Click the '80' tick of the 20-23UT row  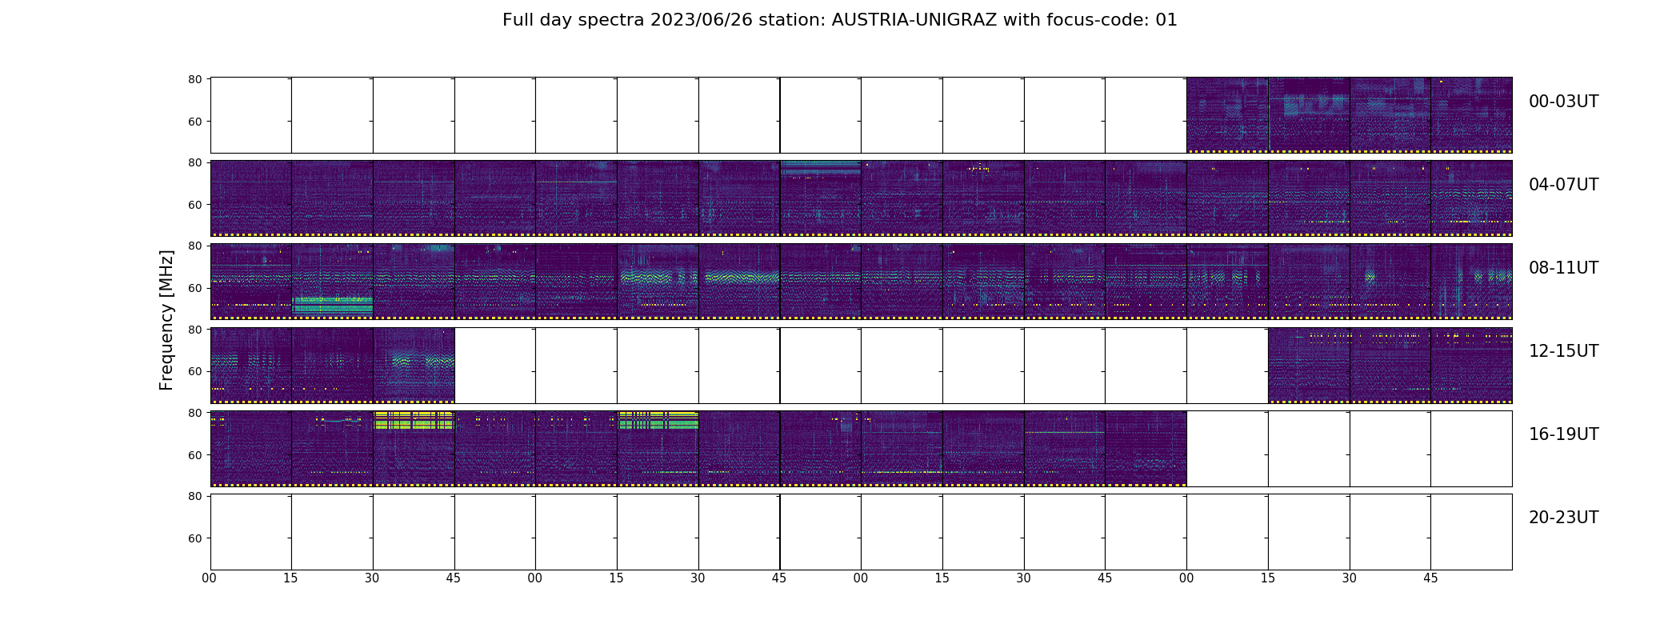point(194,496)
